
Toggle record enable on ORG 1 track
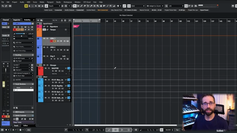[51, 41]
